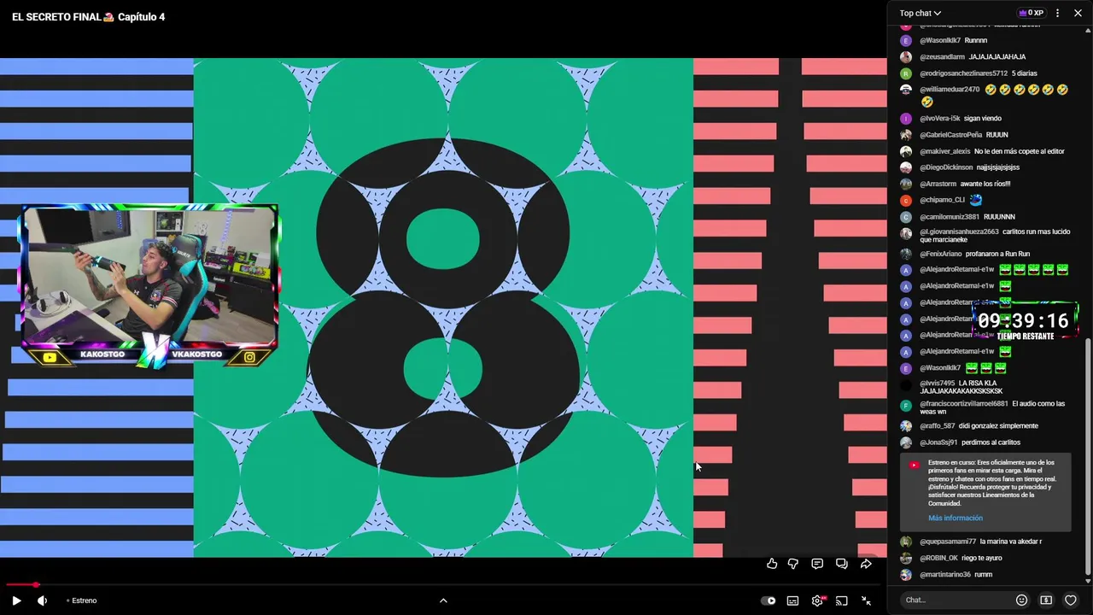Open the 0 XP crown badge
This screenshot has width=1093, height=615.
1031,13
